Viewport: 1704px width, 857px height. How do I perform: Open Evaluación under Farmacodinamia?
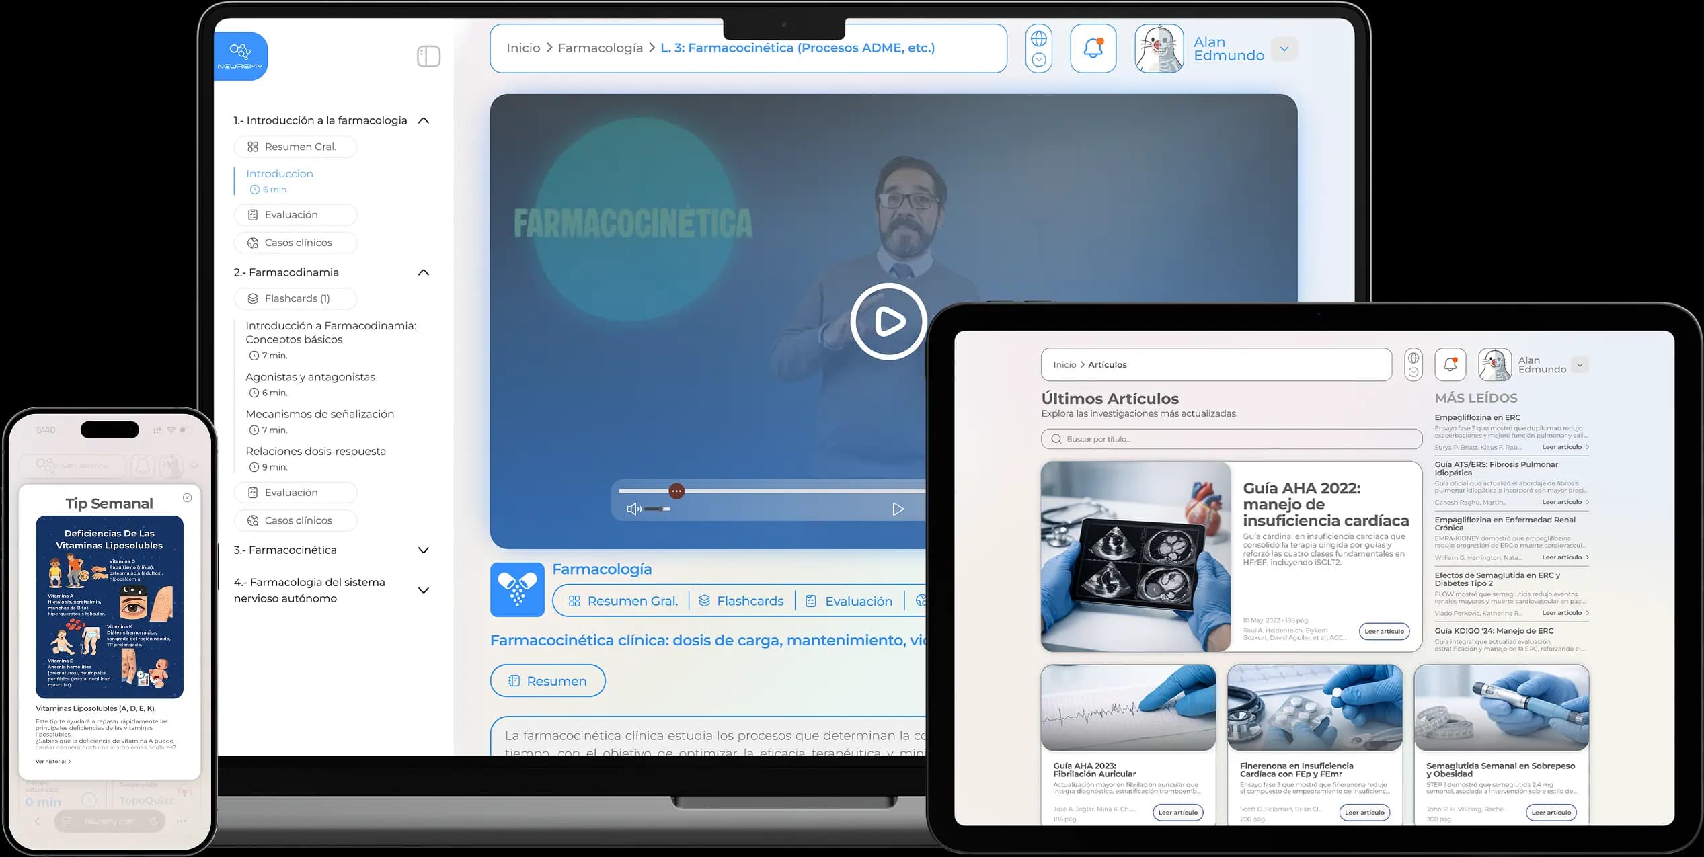[295, 493]
